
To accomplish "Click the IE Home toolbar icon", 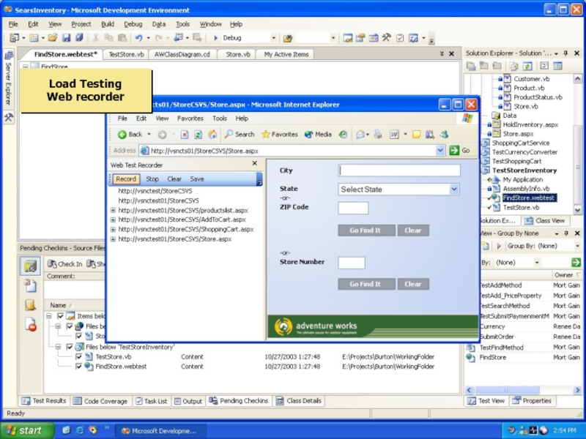I will click(x=212, y=135).
